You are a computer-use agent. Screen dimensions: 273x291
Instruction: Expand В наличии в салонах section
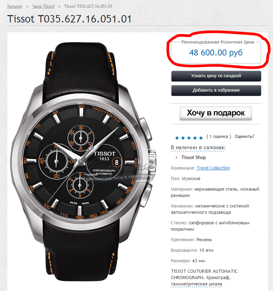pos(198,147)
